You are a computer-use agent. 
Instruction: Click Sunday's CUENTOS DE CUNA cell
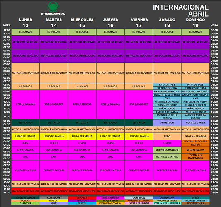coord(195,88)
